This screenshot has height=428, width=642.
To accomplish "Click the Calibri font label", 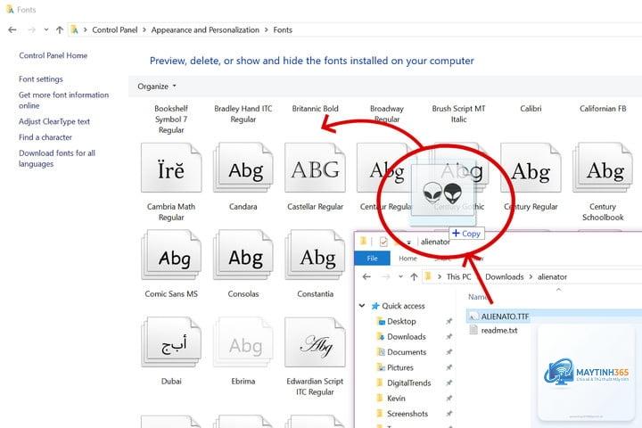I will (531, 109).
